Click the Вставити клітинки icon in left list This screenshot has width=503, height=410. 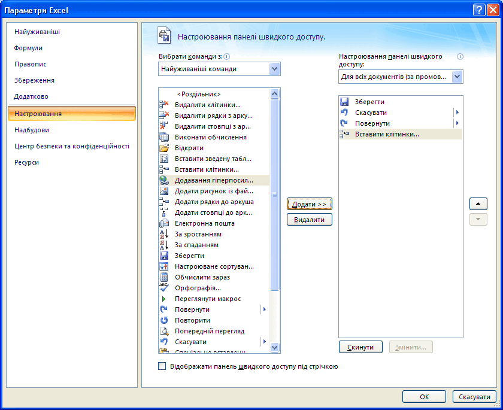click(x=164, y=169)
